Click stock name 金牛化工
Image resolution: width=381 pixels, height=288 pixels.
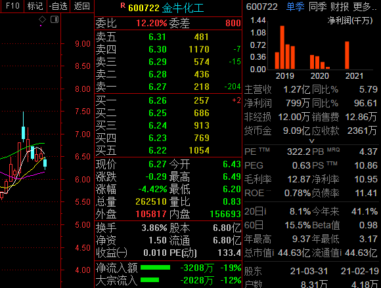click(x=183, y=8)
